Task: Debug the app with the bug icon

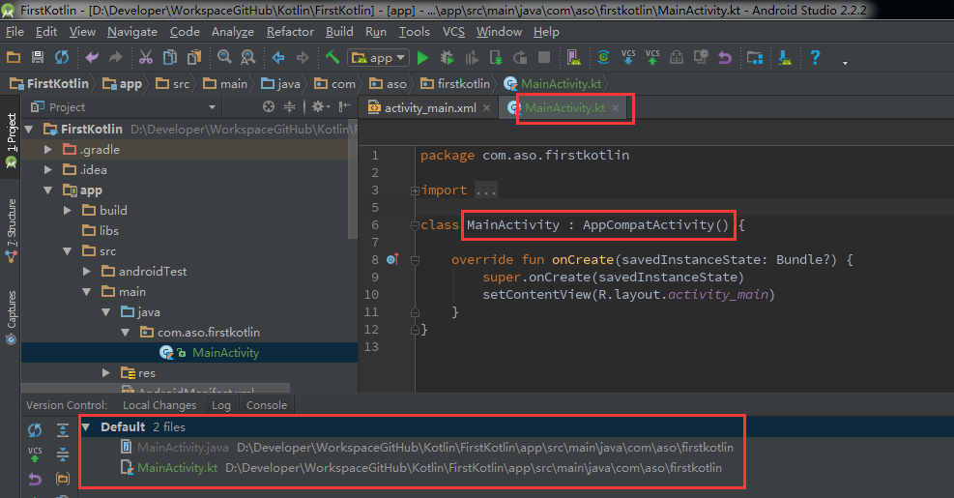Action: click(x=448, y=58)
